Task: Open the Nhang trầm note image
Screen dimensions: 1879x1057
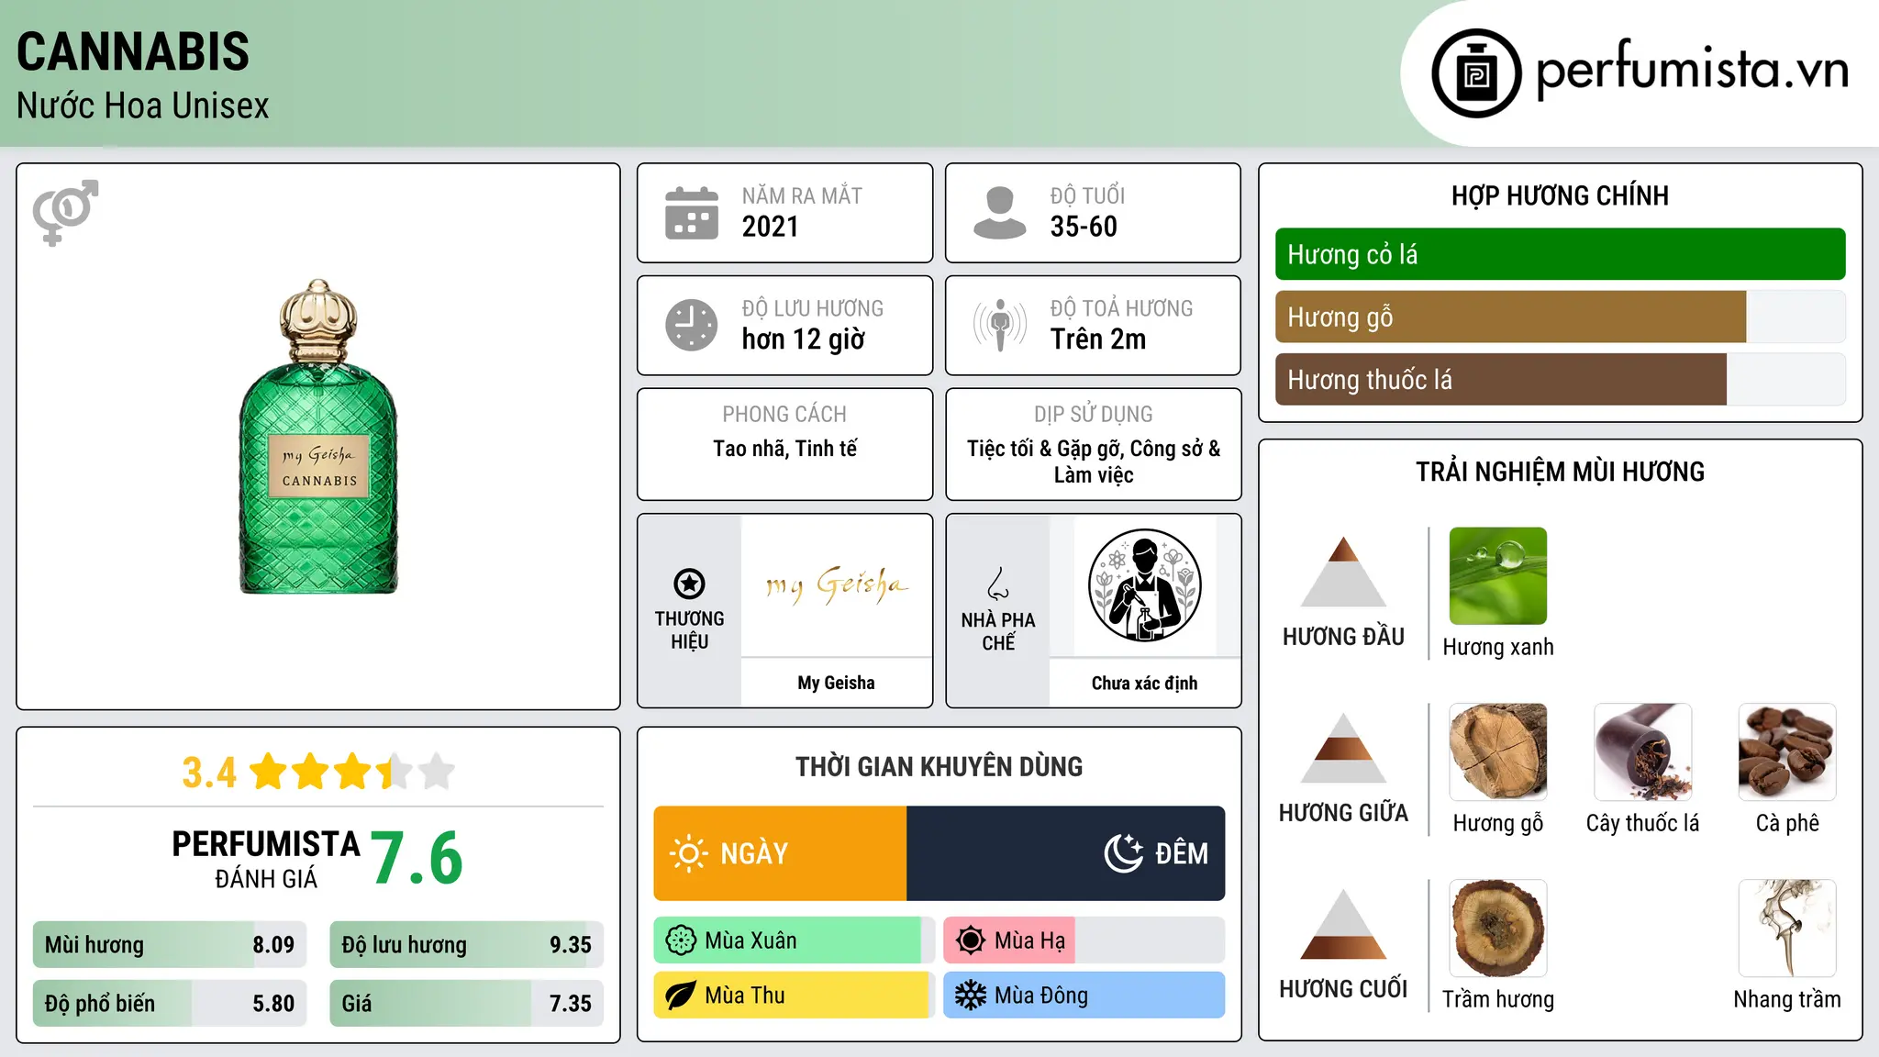Action: 1787,929
